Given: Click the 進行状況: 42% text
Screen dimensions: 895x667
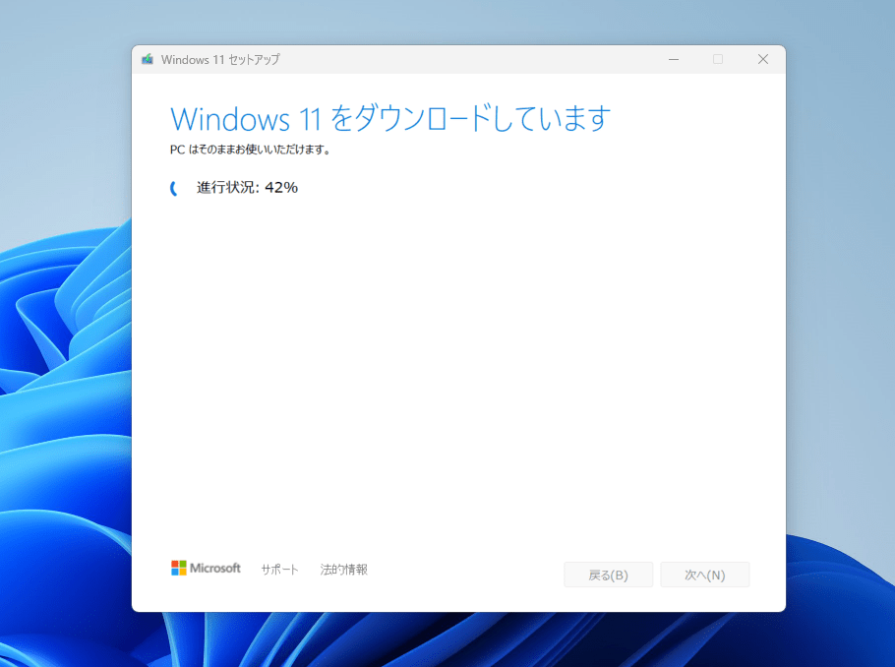Looking at the screenshot, I should [247, 187].
